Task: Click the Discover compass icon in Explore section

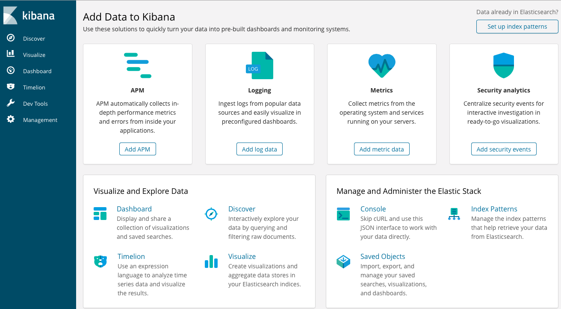Action: [x=212, y=214]
